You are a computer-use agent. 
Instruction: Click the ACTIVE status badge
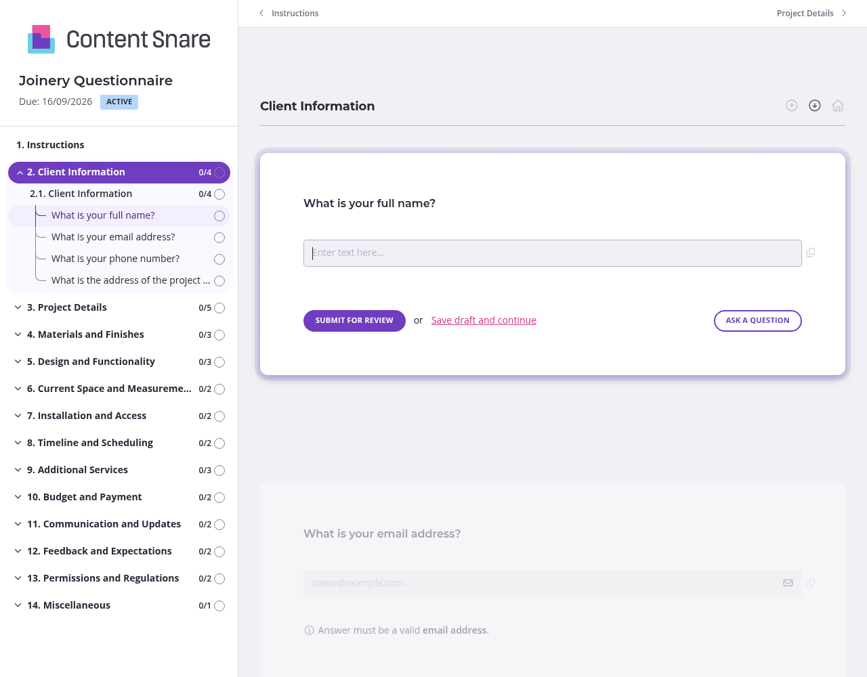(x=119, y=102)
